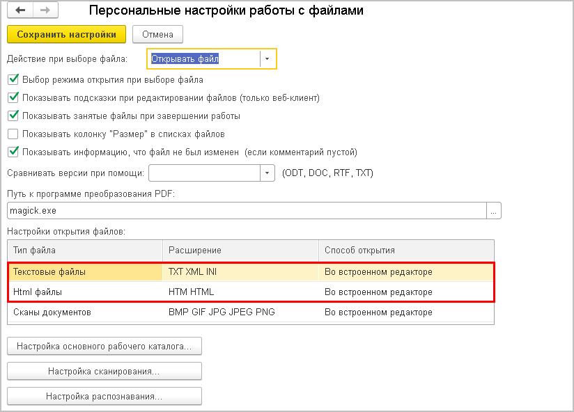
Task: Open 'Настройка основного рабочего каталога...'
Action: [104, 346]
